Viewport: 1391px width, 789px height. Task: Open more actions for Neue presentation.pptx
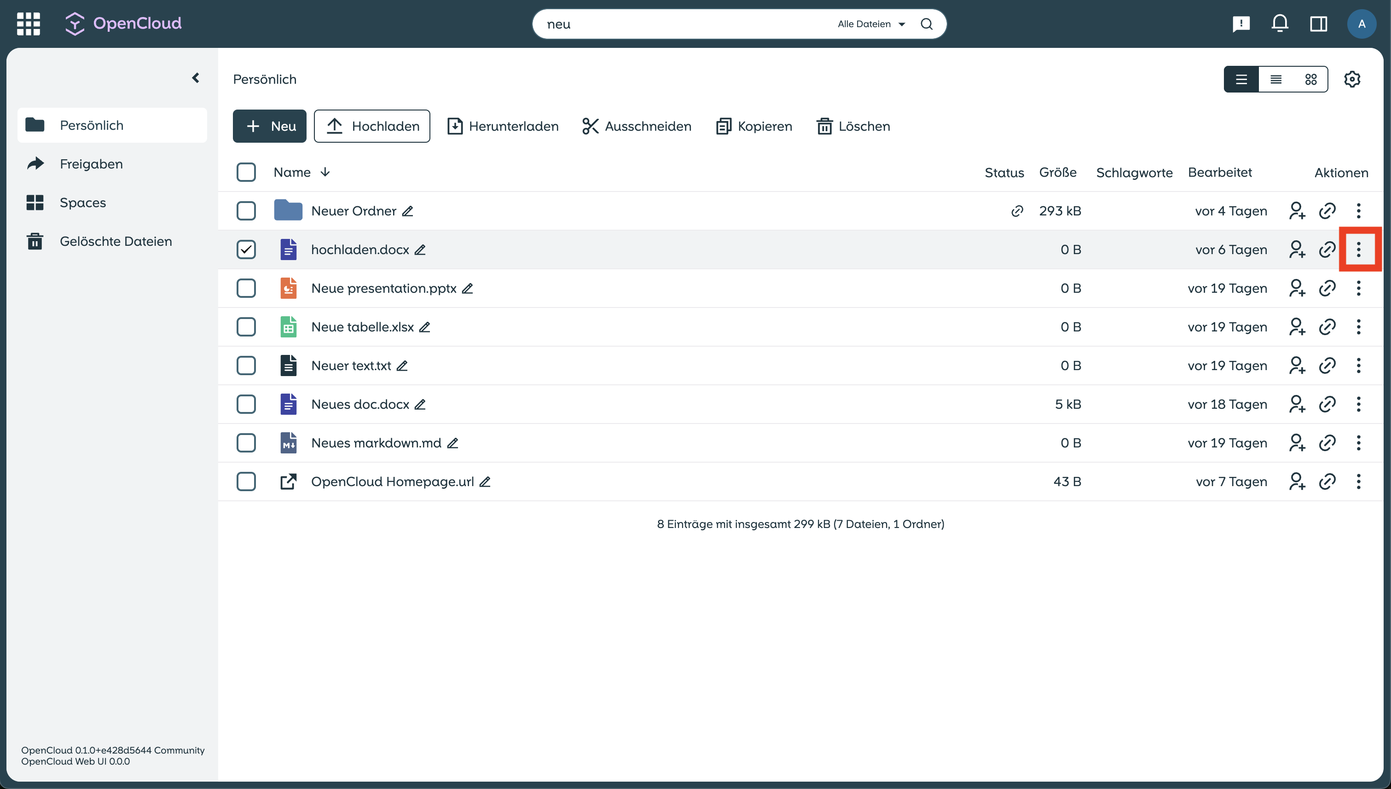(1358, 288)
